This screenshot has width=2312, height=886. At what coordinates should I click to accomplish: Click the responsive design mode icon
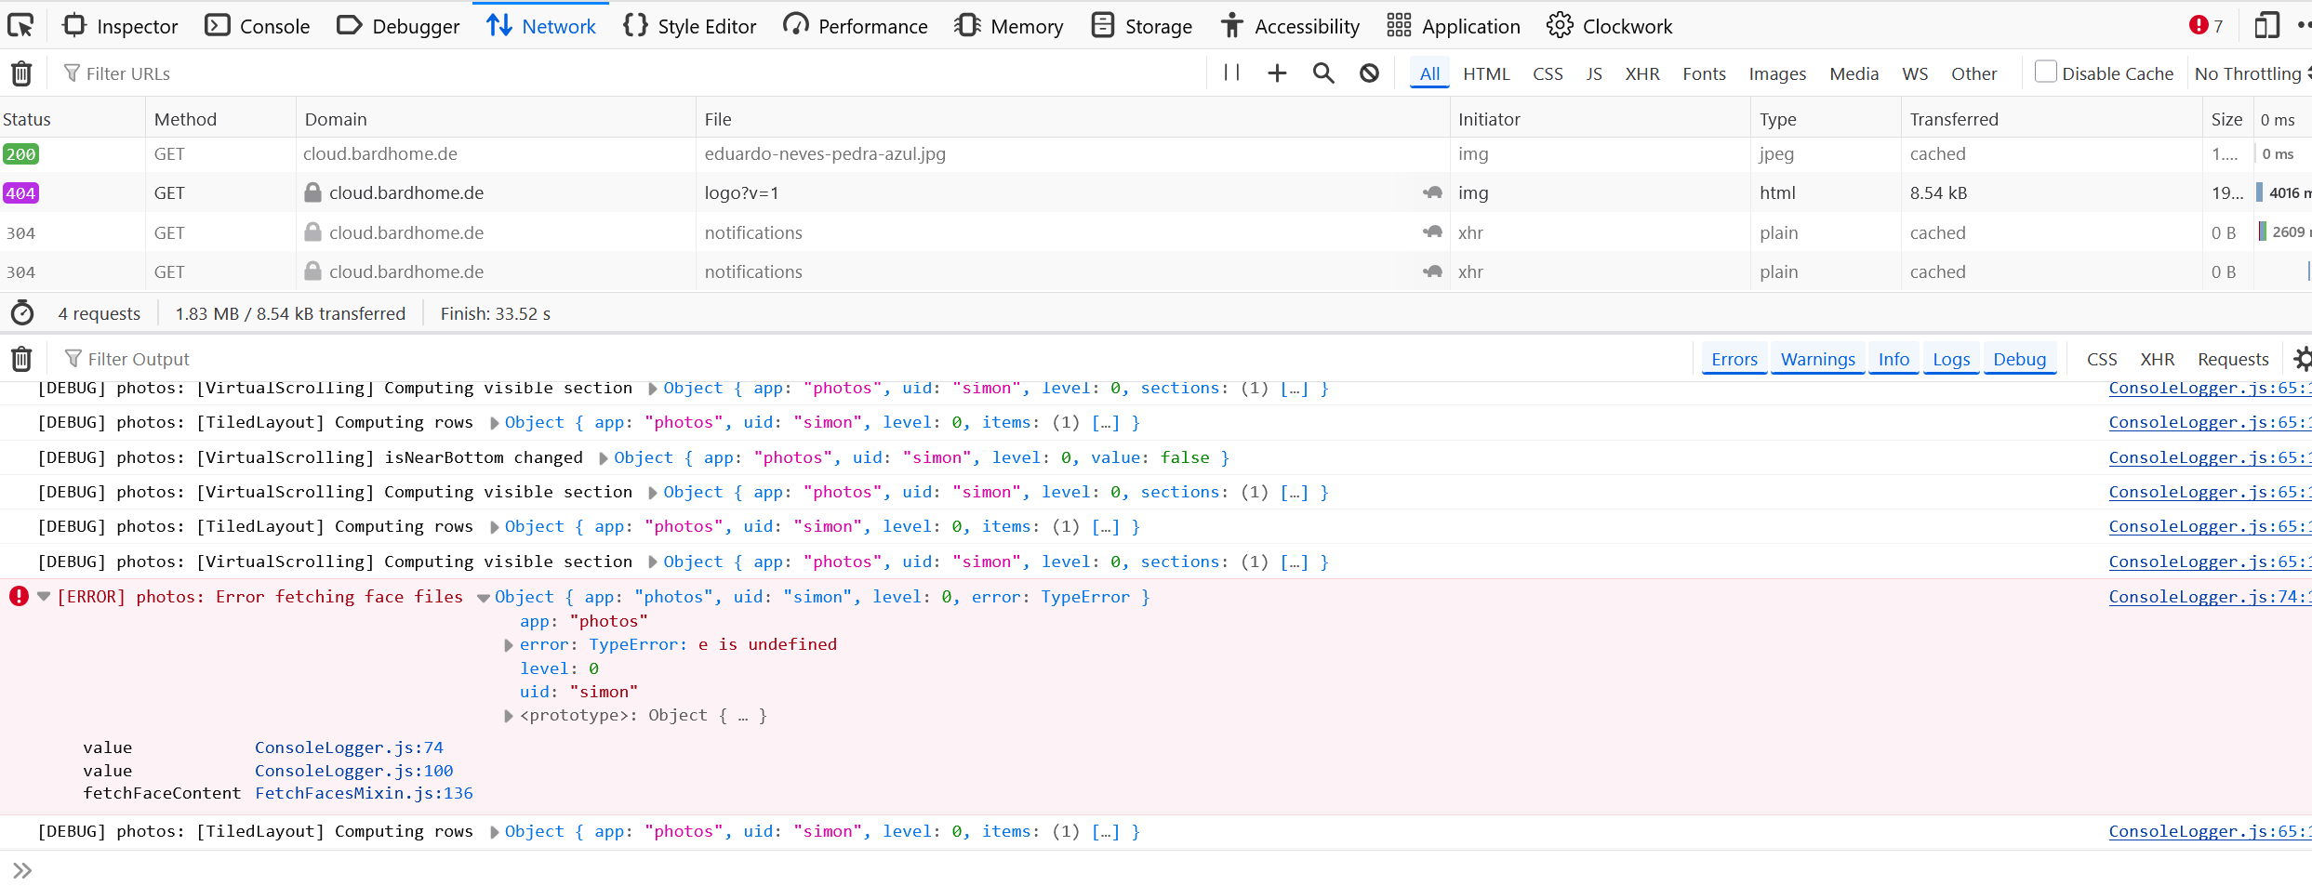2266,26
